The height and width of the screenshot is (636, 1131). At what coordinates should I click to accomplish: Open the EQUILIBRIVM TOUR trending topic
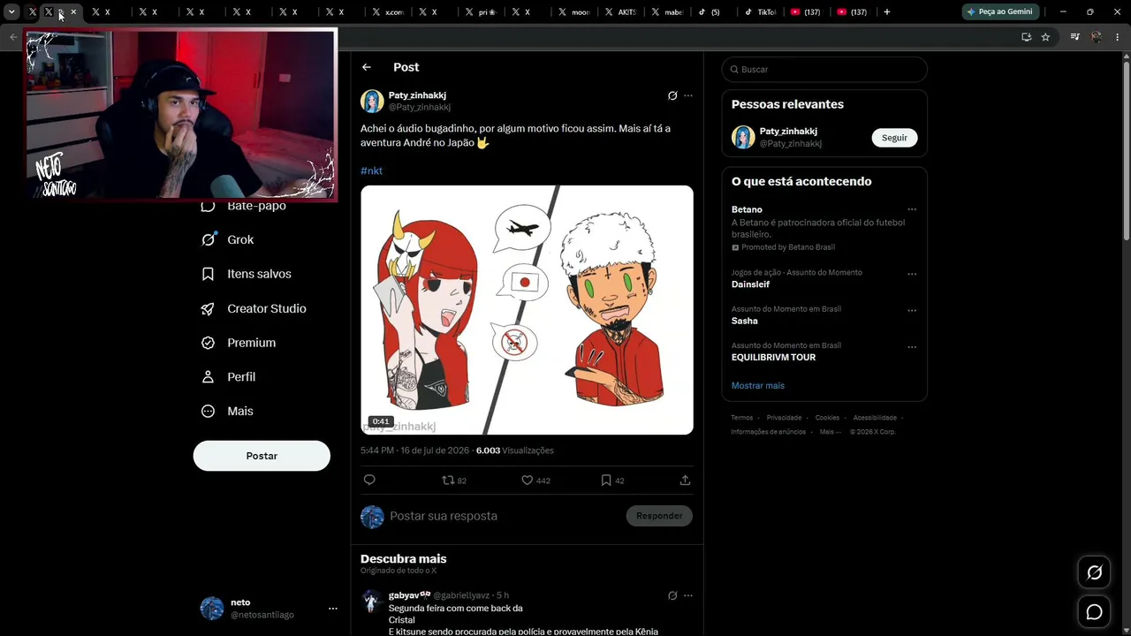(773, 358)
